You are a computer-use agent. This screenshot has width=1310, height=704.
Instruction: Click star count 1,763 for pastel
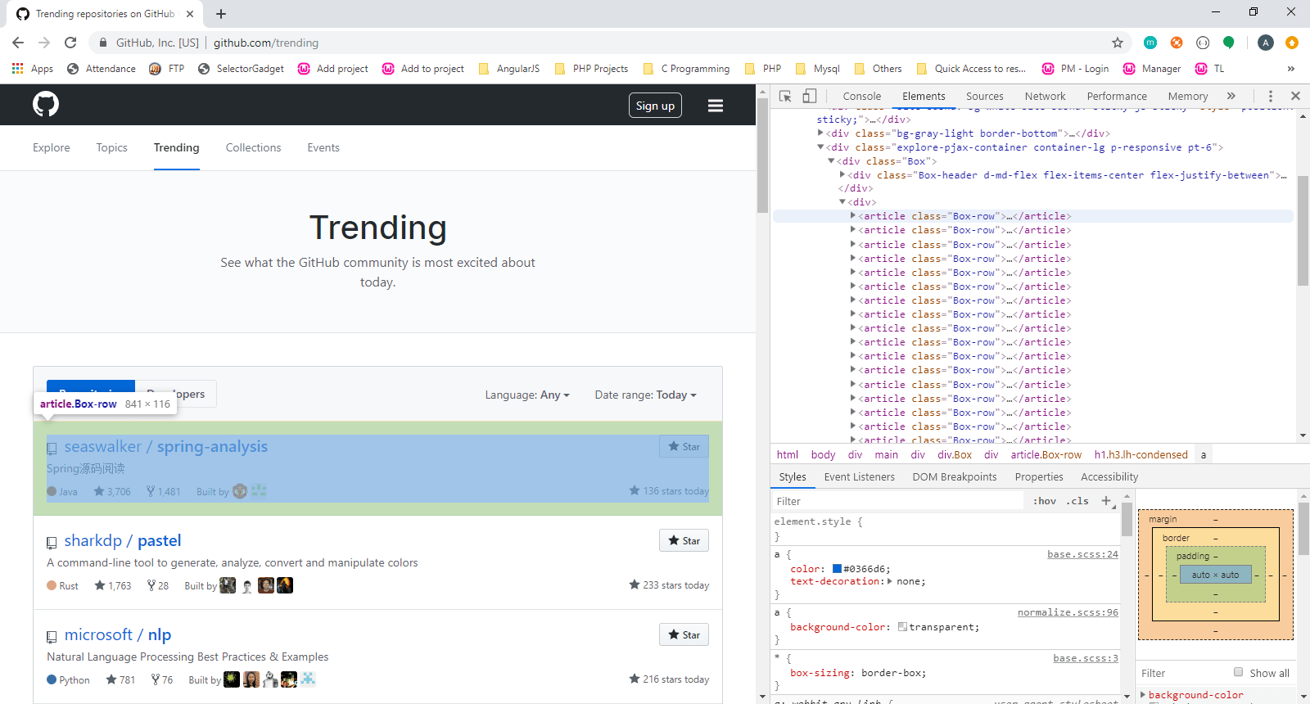click(x=113, y=585)
